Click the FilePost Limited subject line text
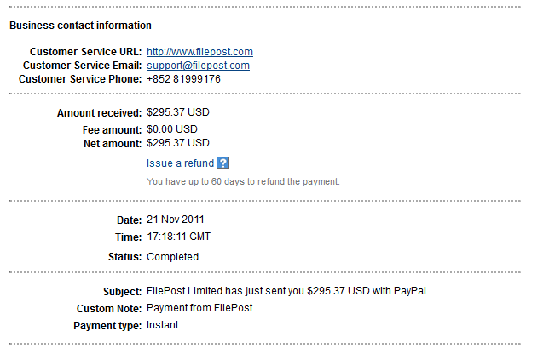 286,291
